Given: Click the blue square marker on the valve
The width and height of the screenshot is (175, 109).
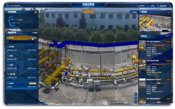Looking at the screenshot, I should coord(66,74).
